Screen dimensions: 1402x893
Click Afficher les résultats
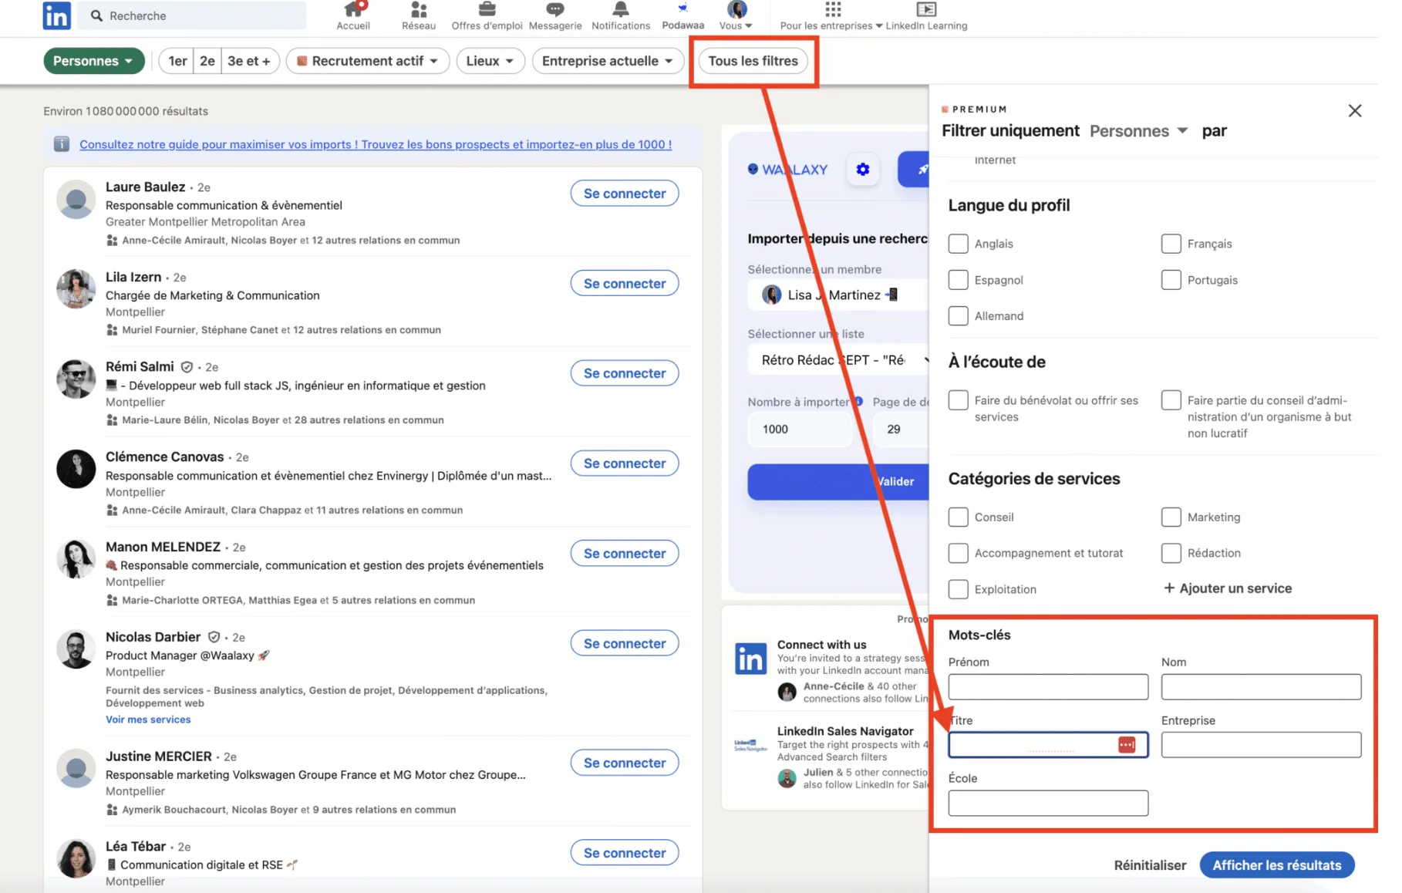1276,865
